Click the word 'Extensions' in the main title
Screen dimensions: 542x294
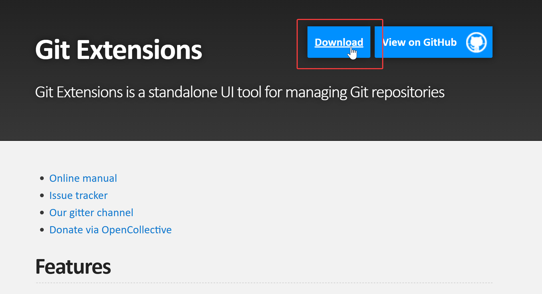(139, 50)
